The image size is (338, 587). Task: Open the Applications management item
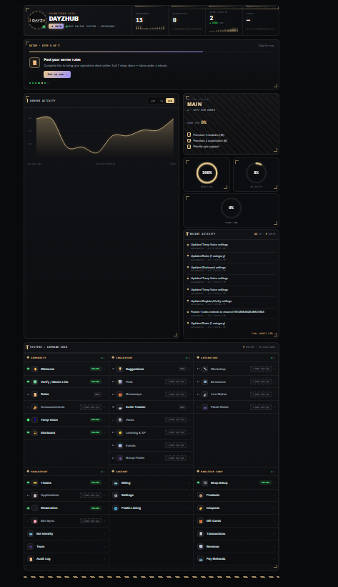[66, 495]
